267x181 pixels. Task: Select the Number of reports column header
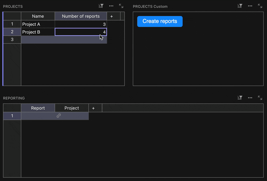point(81,16)
